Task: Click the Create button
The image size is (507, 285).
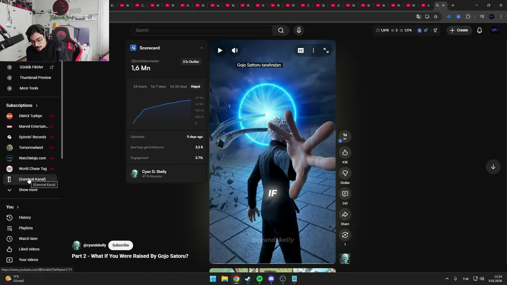Action: pyautogui.click(x=459, y=30)
